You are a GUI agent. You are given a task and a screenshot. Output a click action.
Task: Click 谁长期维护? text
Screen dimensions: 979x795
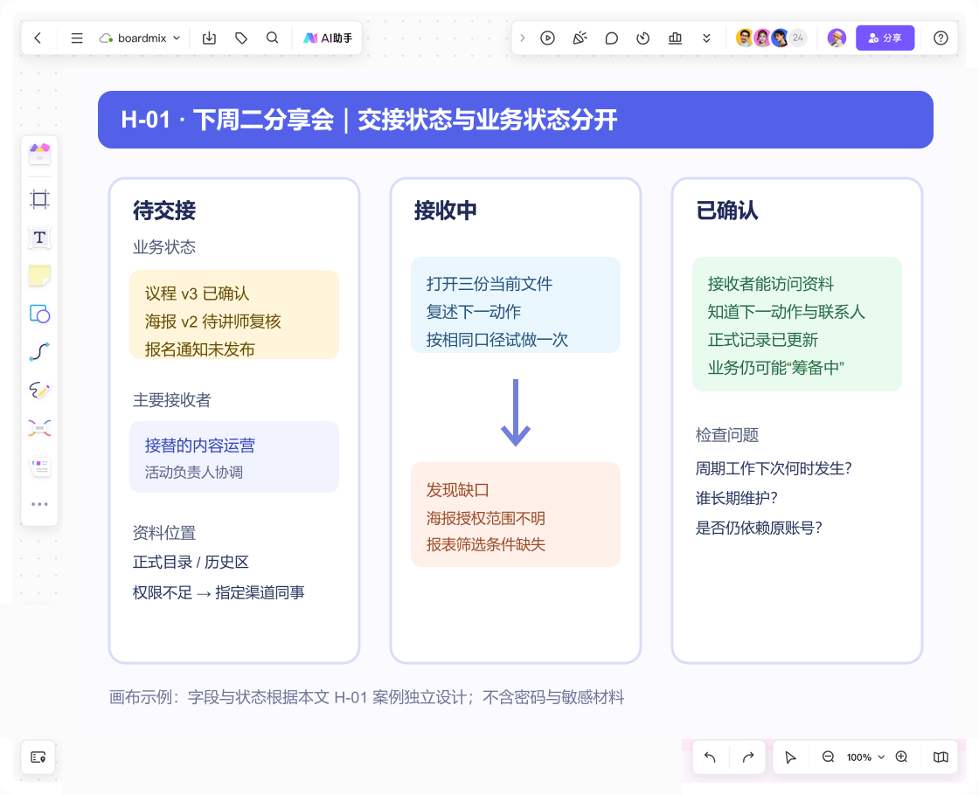[x=737, y=498]
